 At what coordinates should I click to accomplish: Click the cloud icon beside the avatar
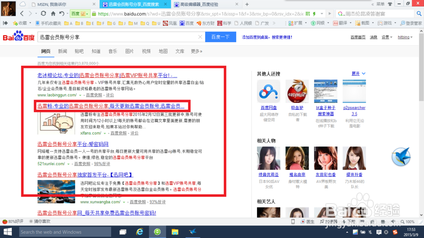pos(23,4)
